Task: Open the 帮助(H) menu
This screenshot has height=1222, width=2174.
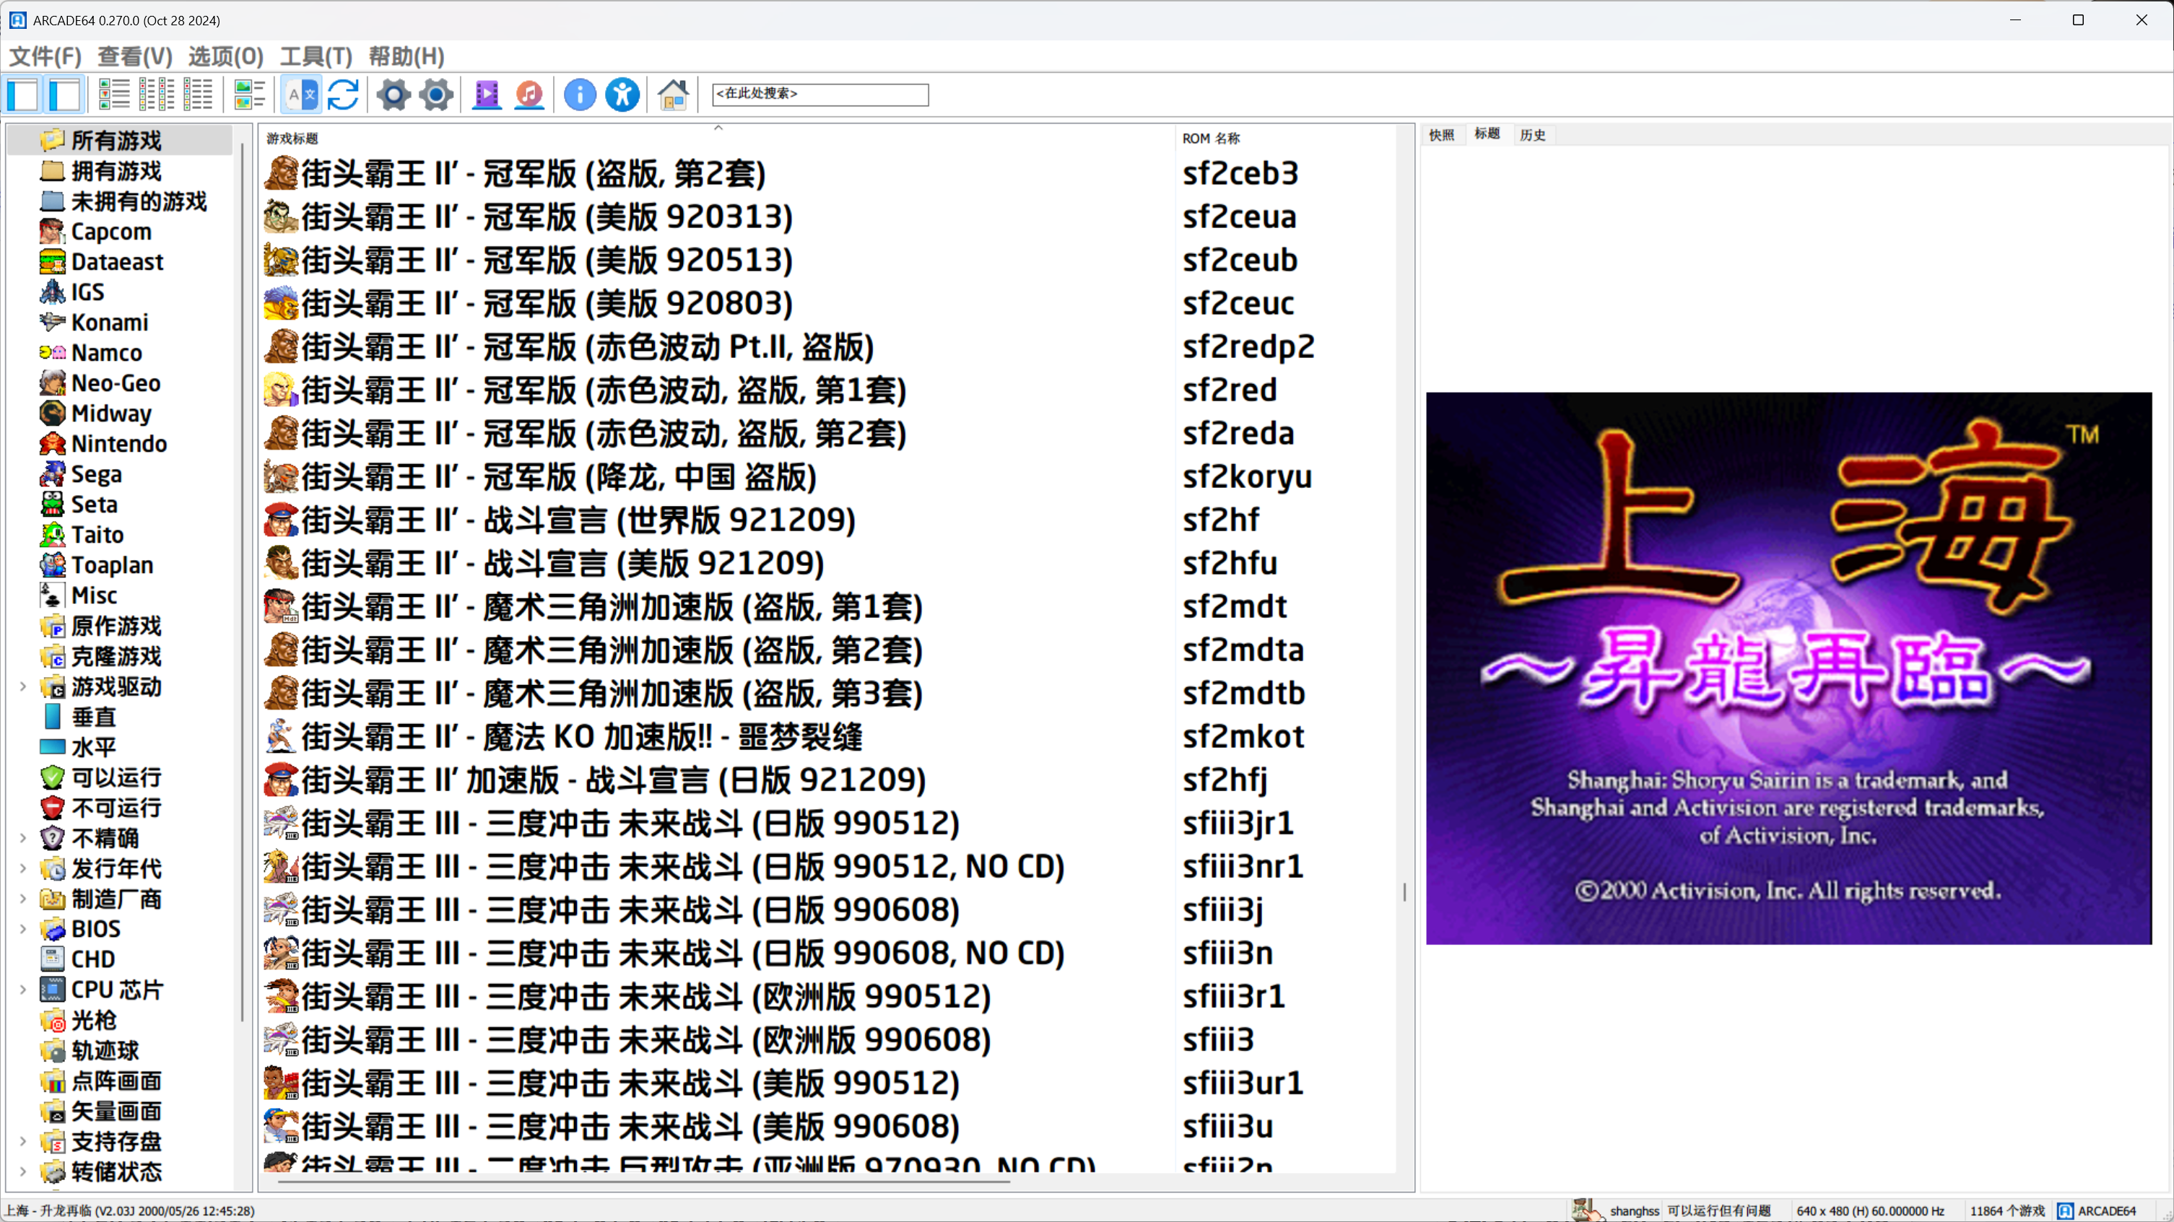Action: pos(406,56)
